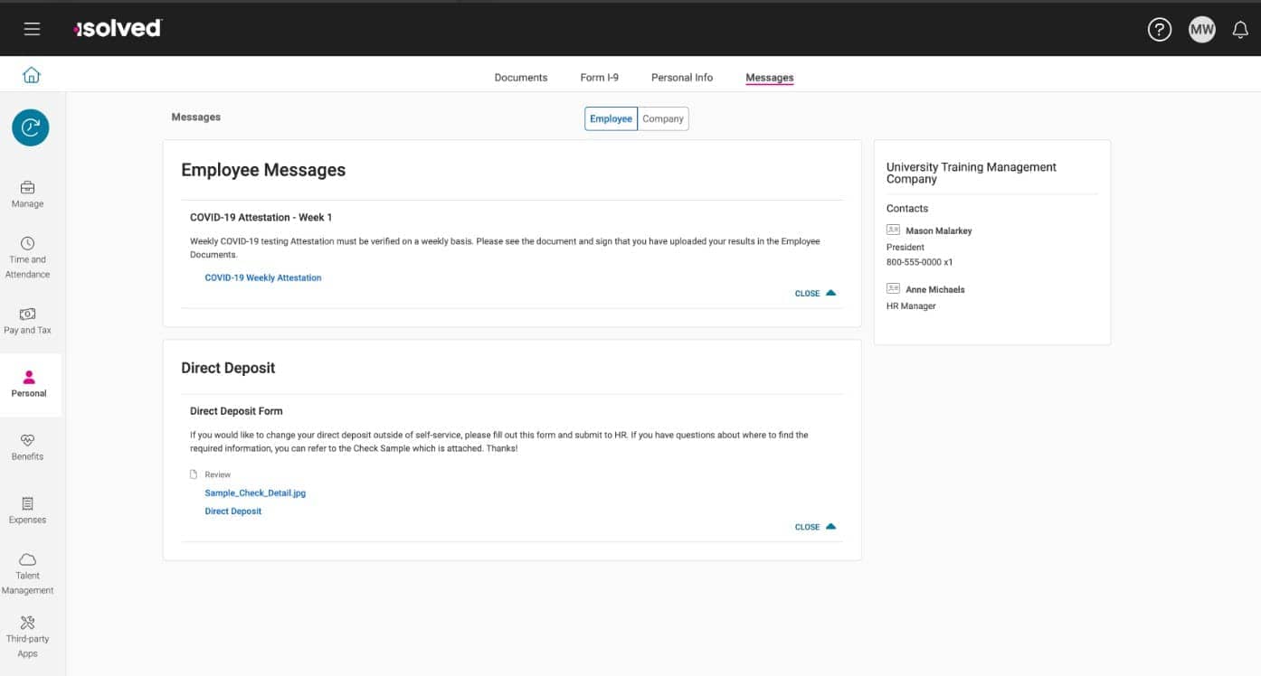The height and width of the screenshot is (676, 1261).
Task: Click the teal clock quick-action icon
Action: (x=31, y=127)
